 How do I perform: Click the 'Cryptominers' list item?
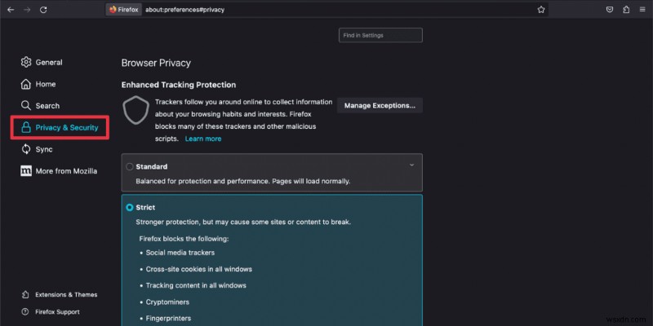[167, 302]
